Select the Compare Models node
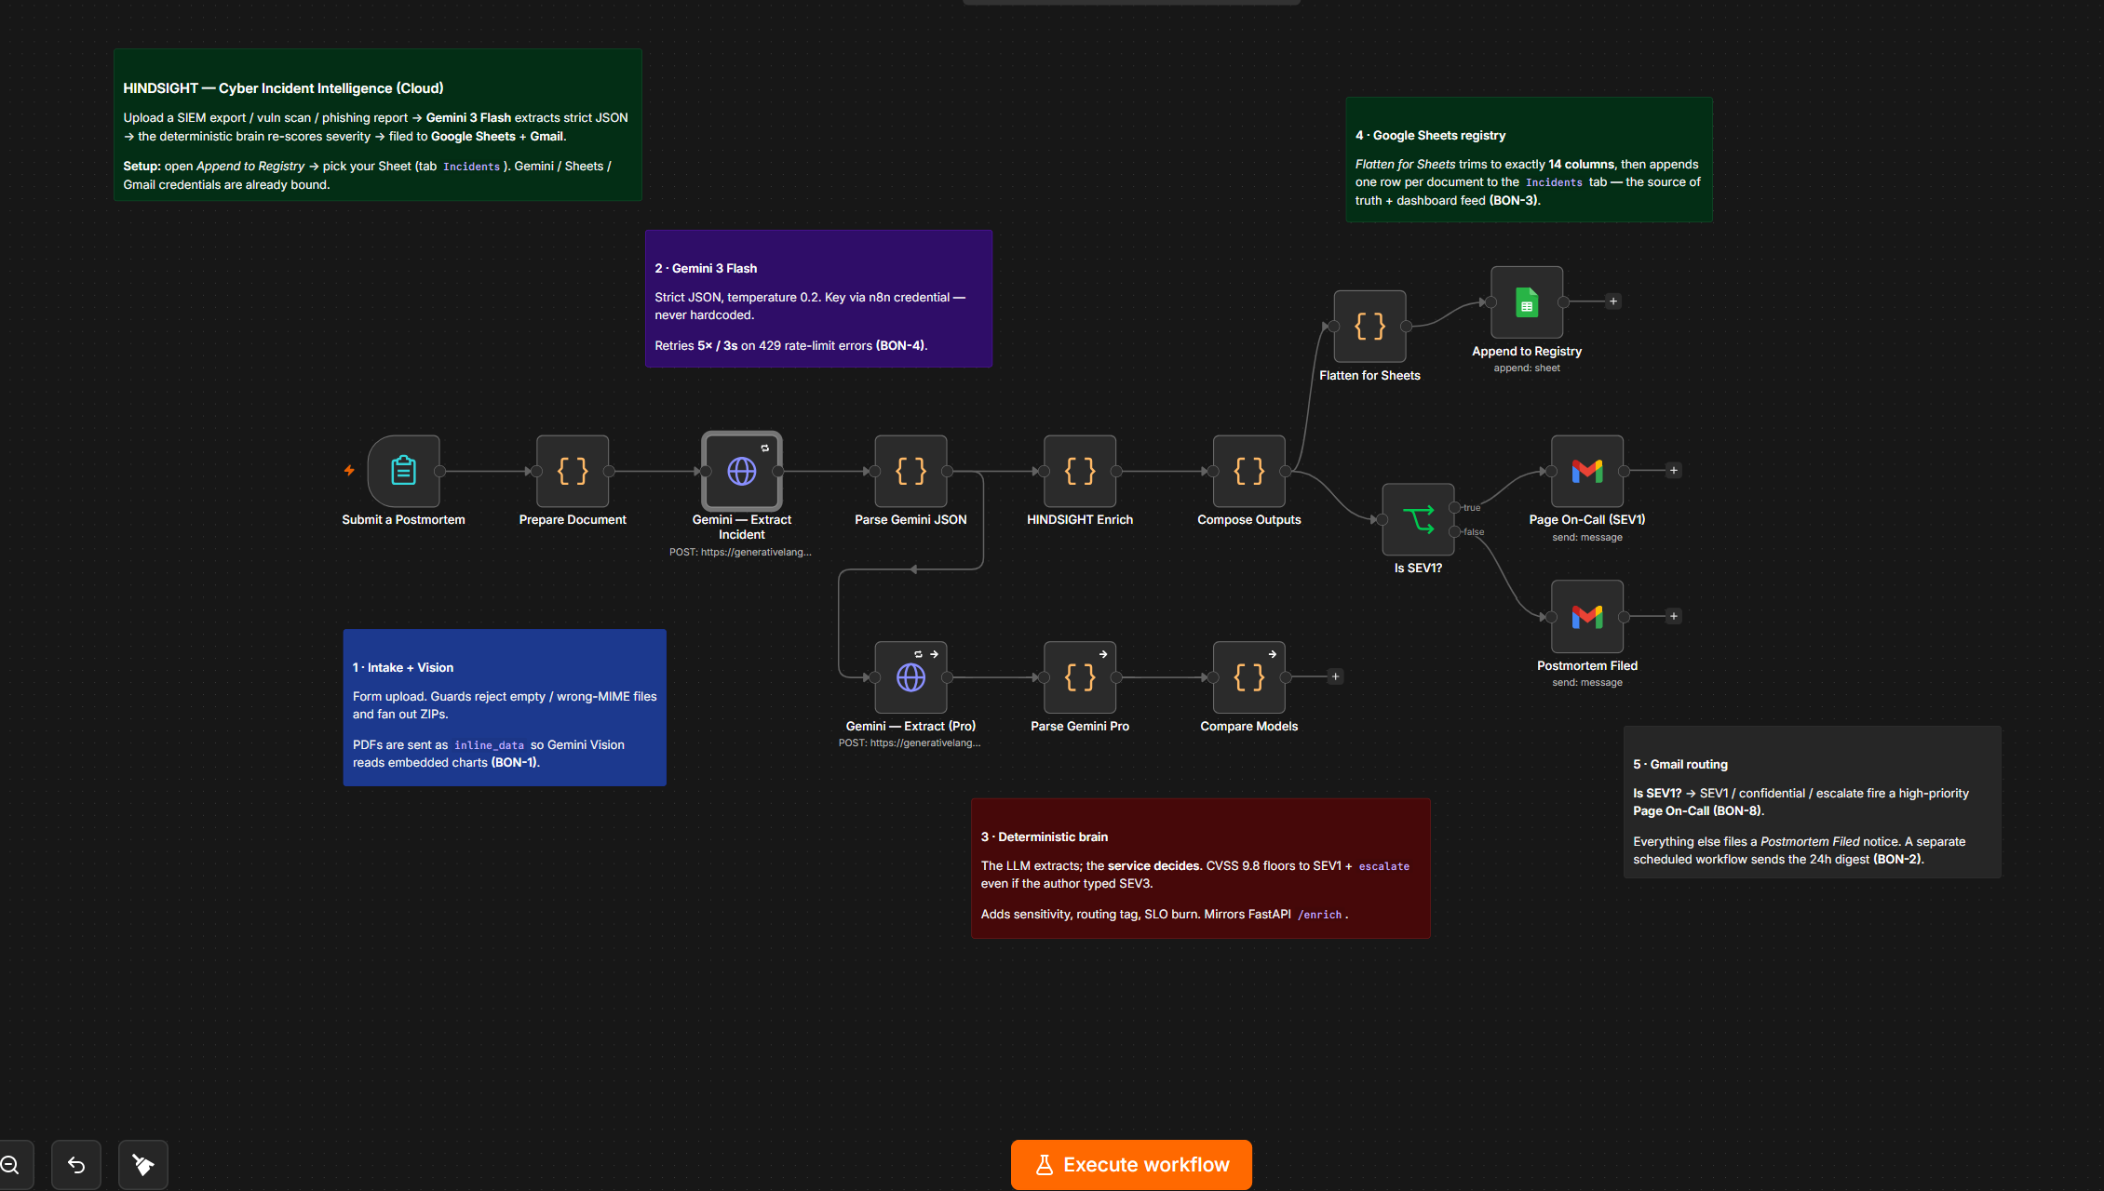 [1249, 677]
